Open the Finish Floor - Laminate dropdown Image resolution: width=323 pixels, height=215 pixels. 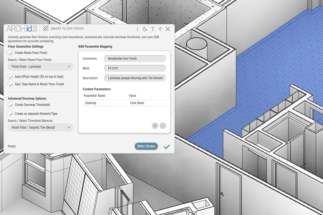pyautogui.click(x=40, y=67)
